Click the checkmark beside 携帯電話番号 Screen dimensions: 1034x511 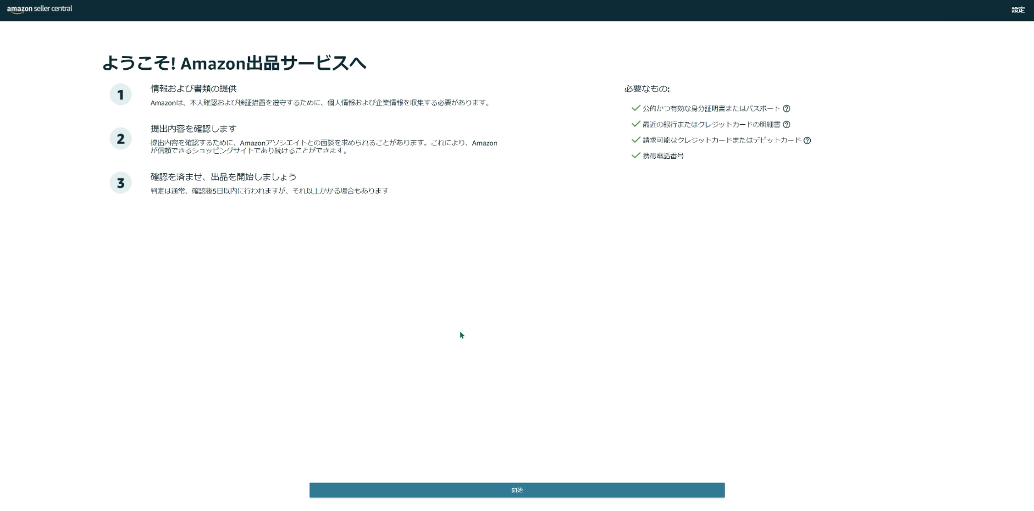click(x=636, y=156)
